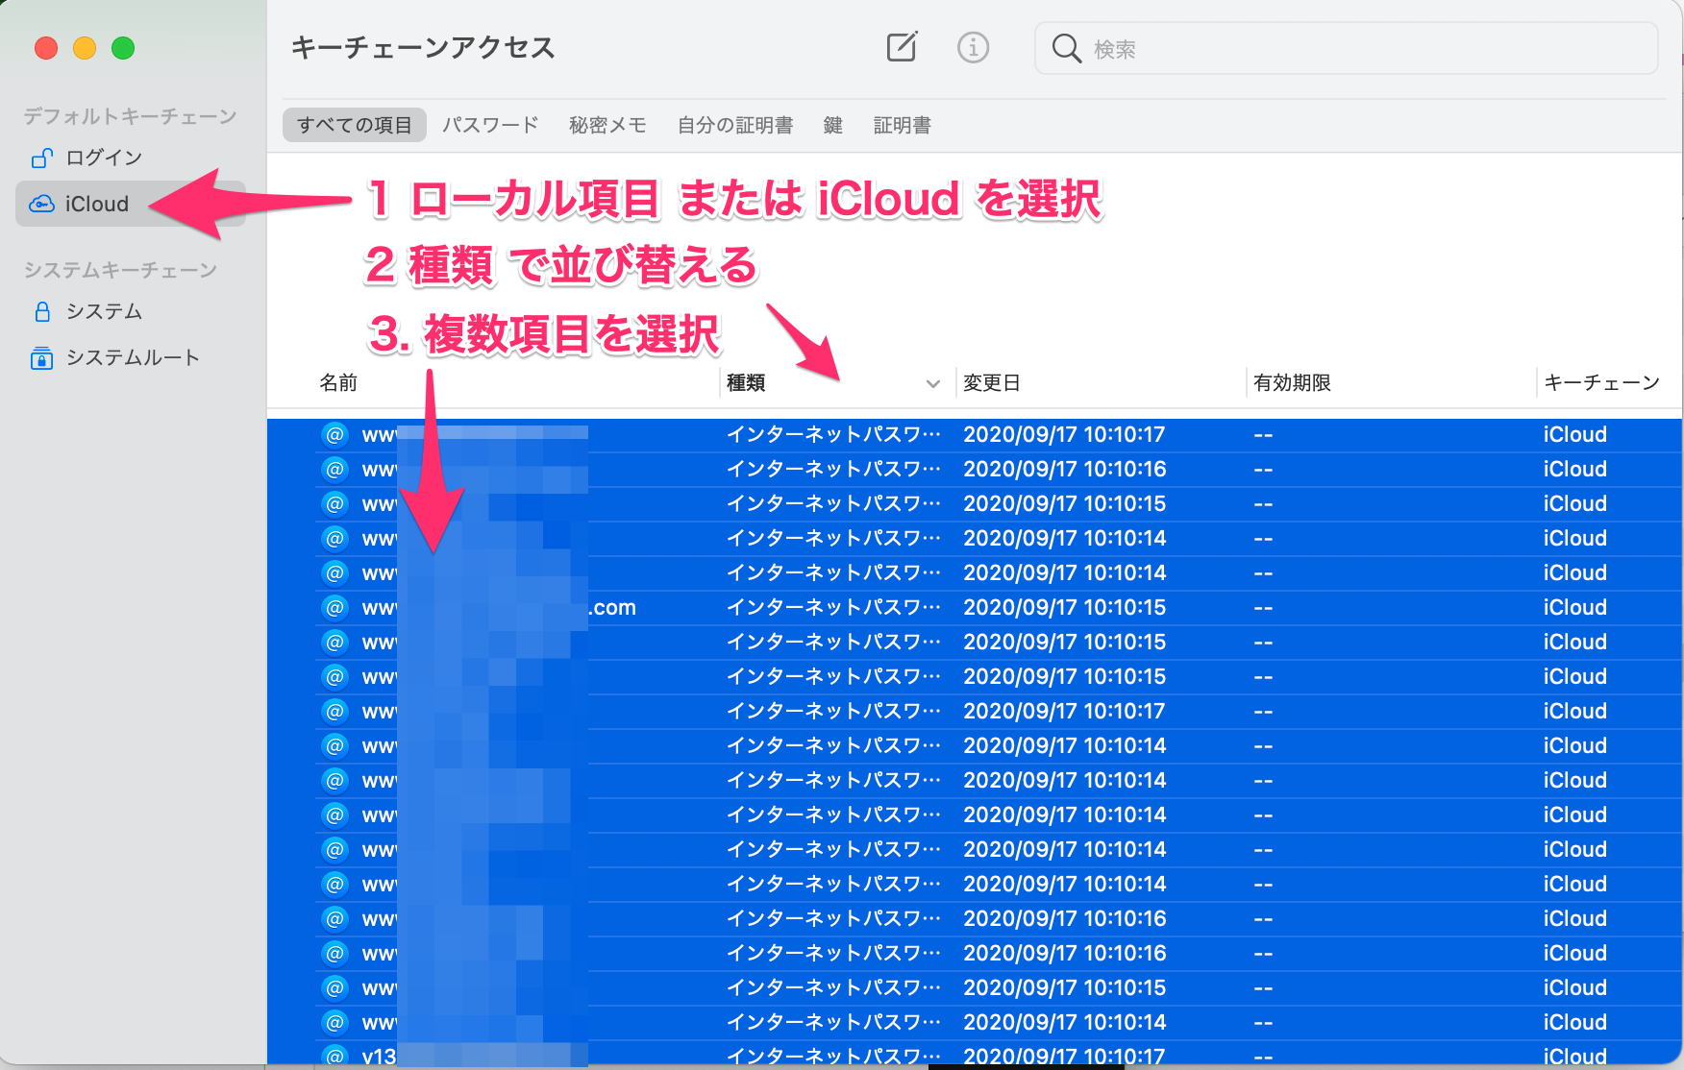
Task: Click 自分の証明書 in the filter bar
Action: 735,124
